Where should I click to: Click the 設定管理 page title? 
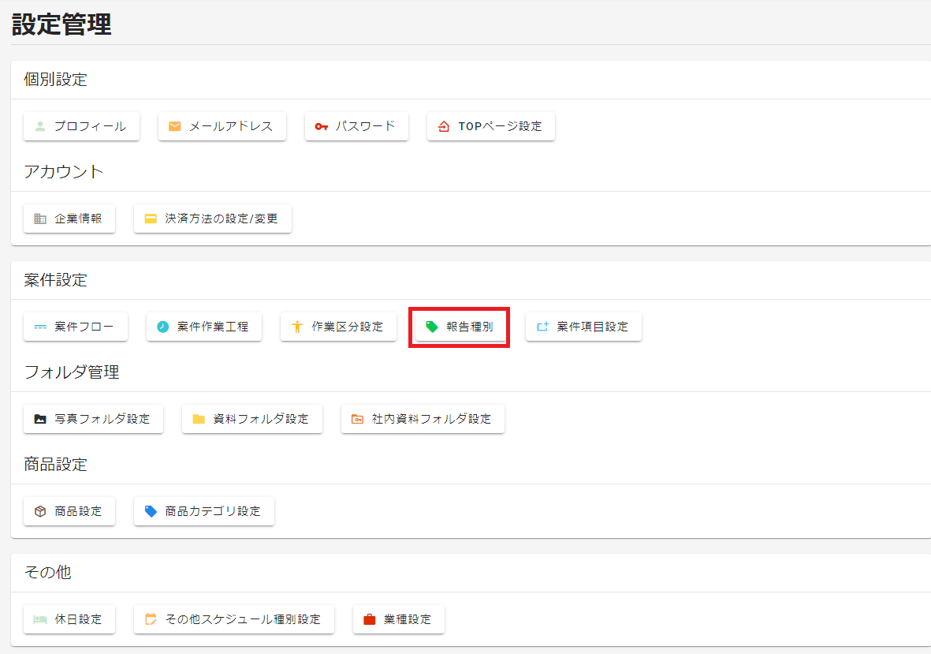(61, 24)
